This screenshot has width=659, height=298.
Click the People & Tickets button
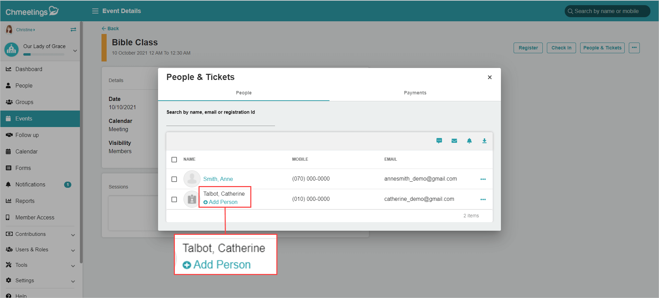(602, 48)
